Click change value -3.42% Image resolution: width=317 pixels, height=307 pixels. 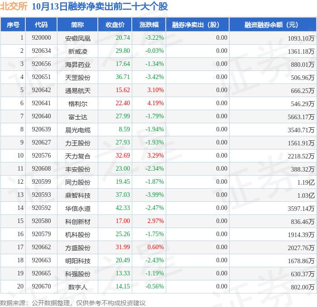point(155,77)
